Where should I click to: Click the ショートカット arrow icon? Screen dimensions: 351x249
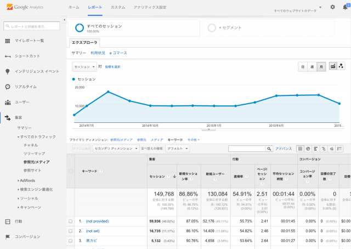coord(8,56)
